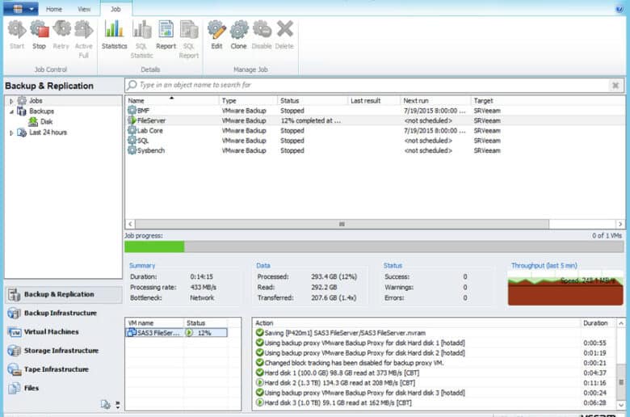The width and height of the screenshot is (630, 417).
Task: Open Backup Infrastructure view
Action: pyautogui.click(x=64, y=313)
